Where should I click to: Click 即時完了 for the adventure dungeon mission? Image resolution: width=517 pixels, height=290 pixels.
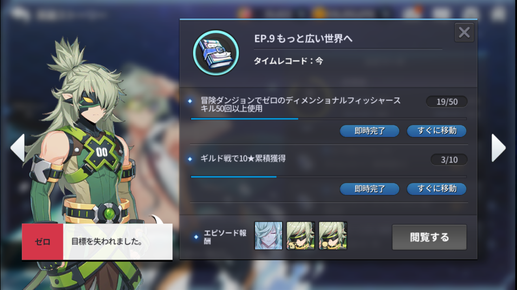point(369,131)
